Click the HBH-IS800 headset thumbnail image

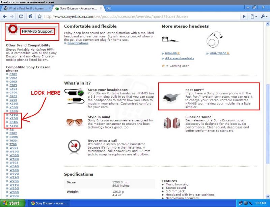[215, 39]
